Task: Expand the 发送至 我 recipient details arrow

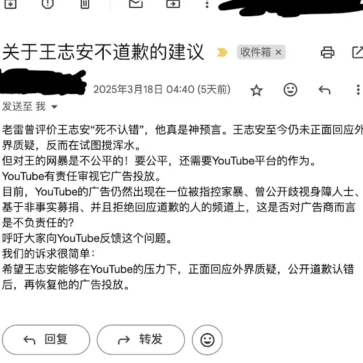Action: (x=54, y=107)
